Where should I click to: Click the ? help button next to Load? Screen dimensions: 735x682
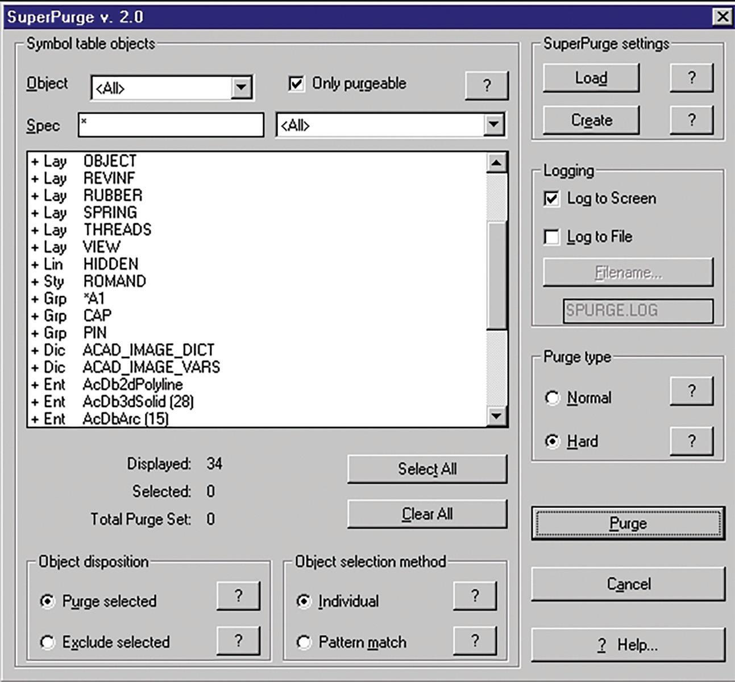(691, 77)
